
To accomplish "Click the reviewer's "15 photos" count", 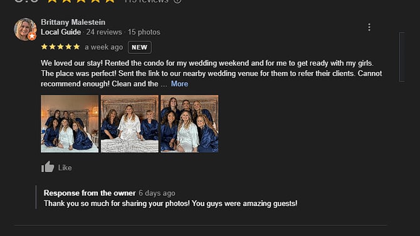I will click(144, 32).
